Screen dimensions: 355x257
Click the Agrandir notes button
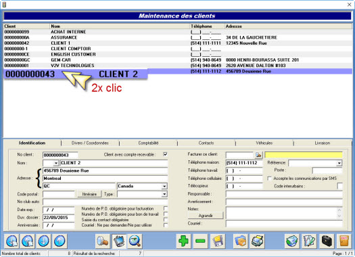click(x=206, y=216)
